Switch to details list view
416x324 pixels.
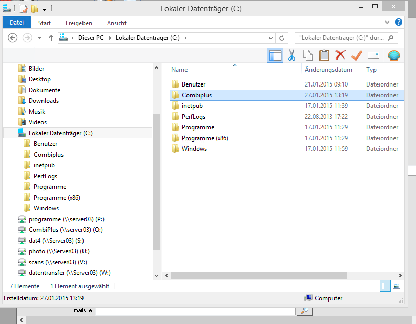pos(385,286)
